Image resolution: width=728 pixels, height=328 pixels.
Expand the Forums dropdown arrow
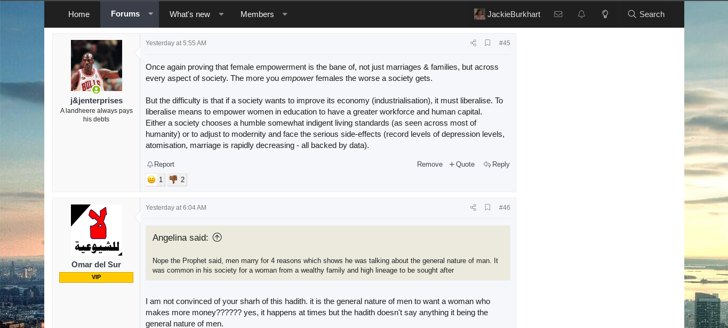[x=151, y=14]
